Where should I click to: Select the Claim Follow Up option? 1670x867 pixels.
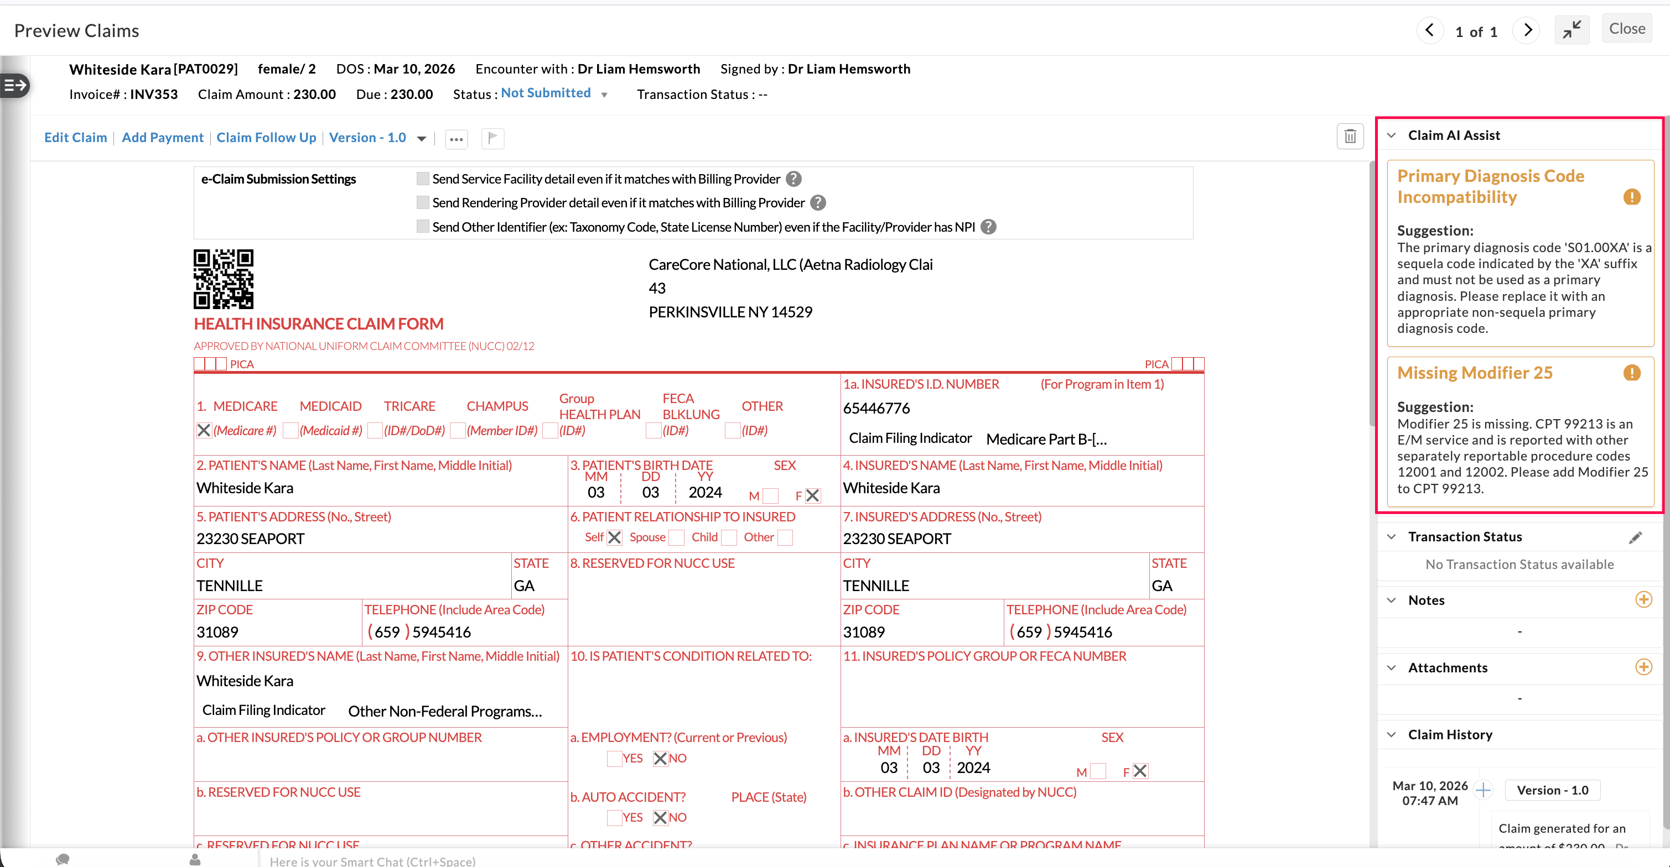click(266, 137)
